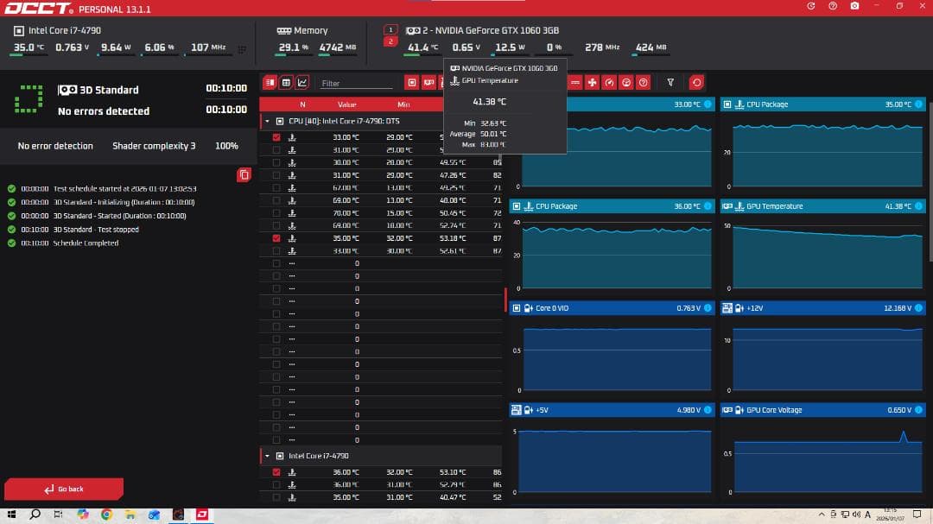Collapse the Intel Core i7-4790 sensor group
This screenshot has width=933, height=524.
(267, 456)
